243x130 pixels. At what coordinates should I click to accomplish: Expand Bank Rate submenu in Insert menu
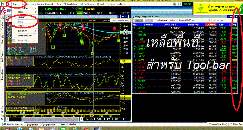[25, 31]
